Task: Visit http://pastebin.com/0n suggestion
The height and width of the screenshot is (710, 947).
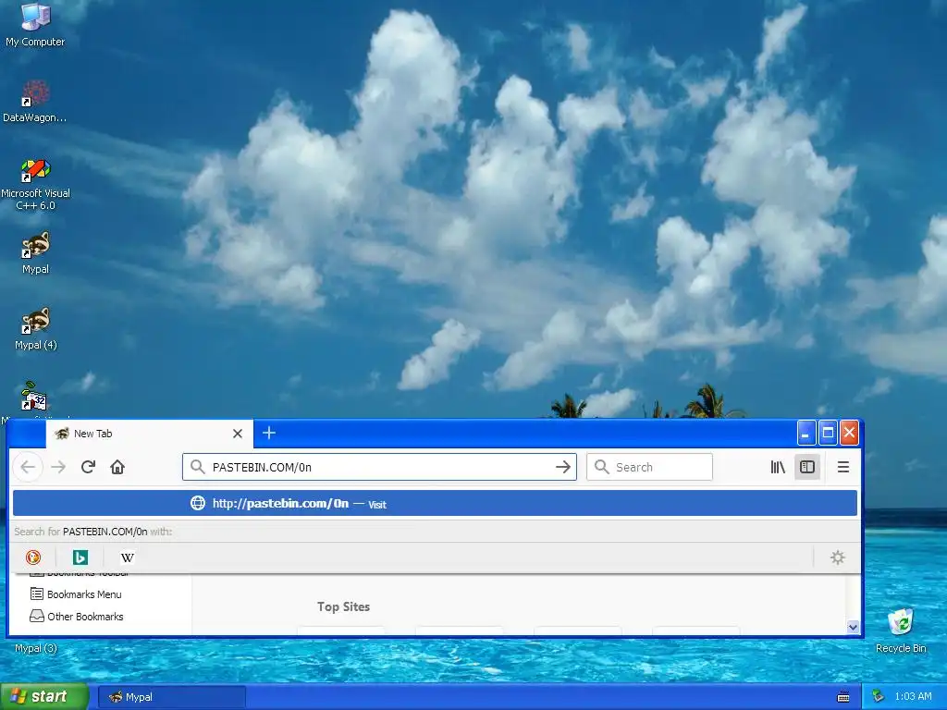Action: 435,504
